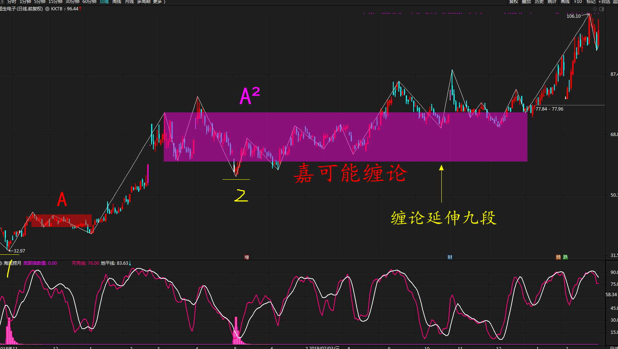Click the 地平线: 83.63 readout
This screenshot has height=349, width=618.
tap(115, 263)
